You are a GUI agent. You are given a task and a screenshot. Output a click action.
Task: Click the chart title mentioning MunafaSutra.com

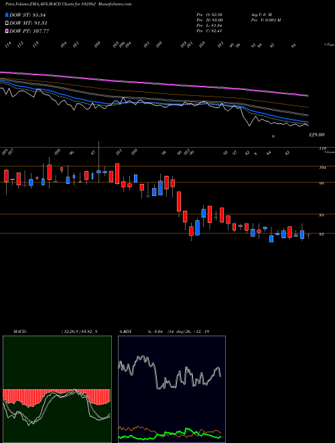tap(68, 4)
